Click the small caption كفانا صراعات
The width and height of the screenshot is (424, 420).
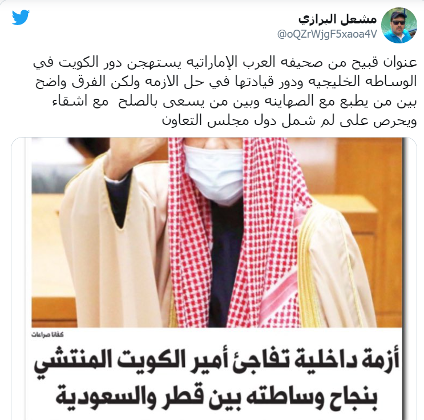pos(47,335)
